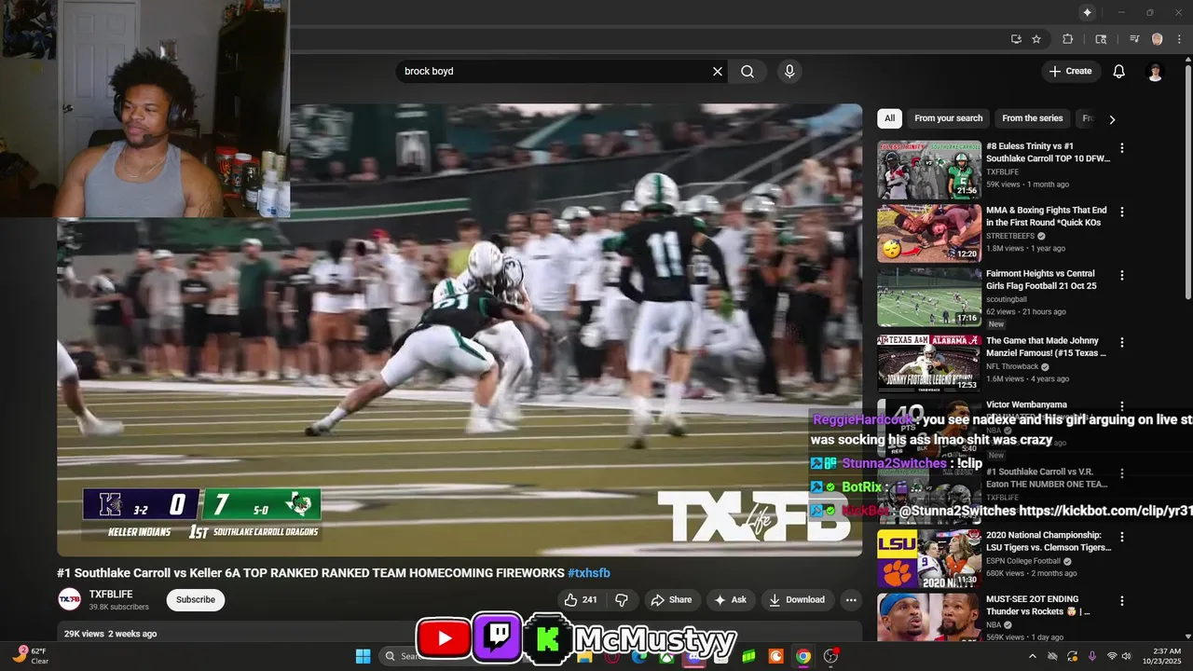The height and width of the screenshot is (671, 1193).
Task: Open options menu for MMA & Boxing video
Action: tap(1122, 212)
